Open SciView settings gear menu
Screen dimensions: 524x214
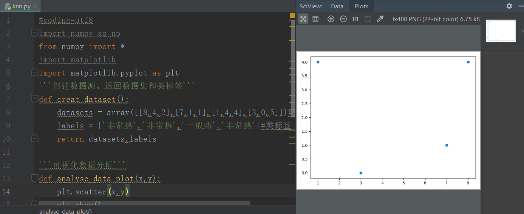(x=509, y=6)
